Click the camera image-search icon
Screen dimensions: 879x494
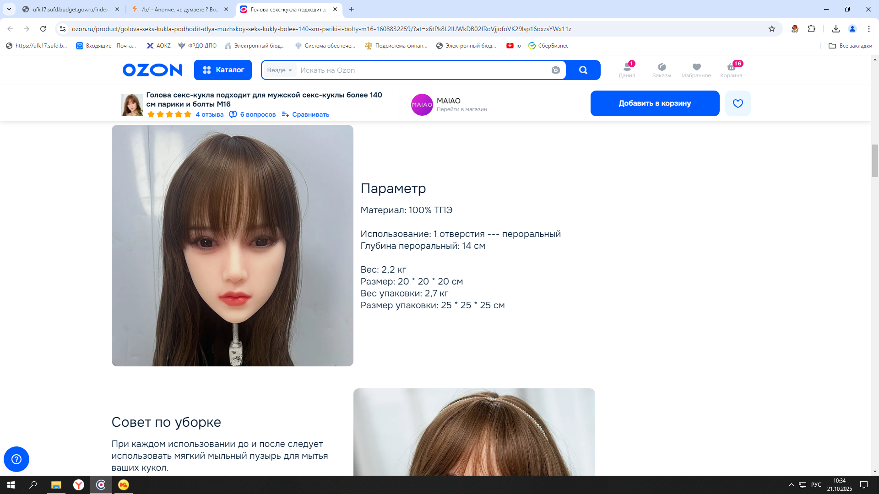click(x=555, y=70)
